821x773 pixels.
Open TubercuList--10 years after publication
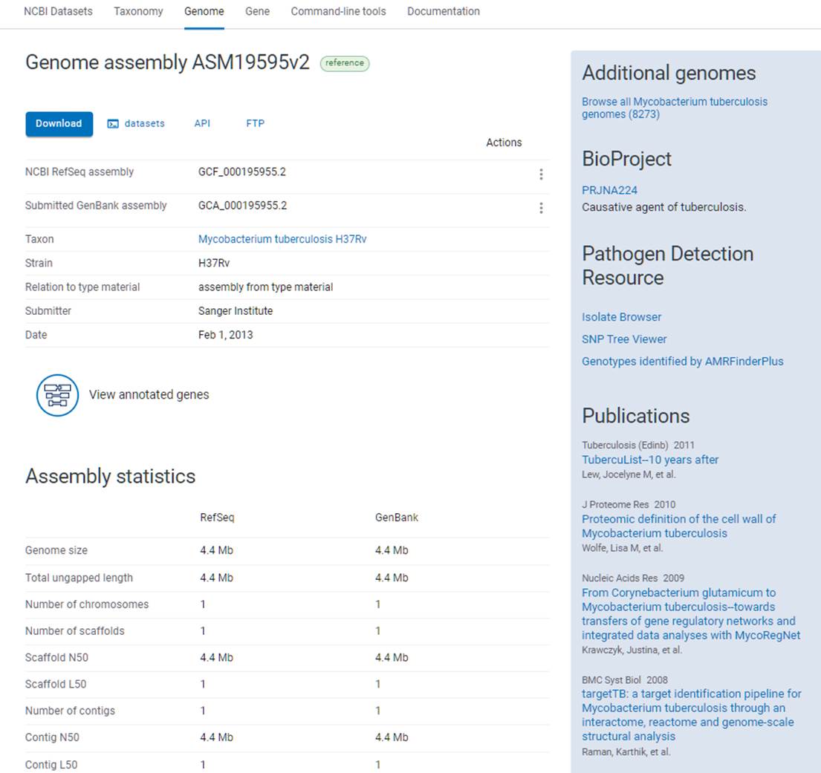point(650,460)
